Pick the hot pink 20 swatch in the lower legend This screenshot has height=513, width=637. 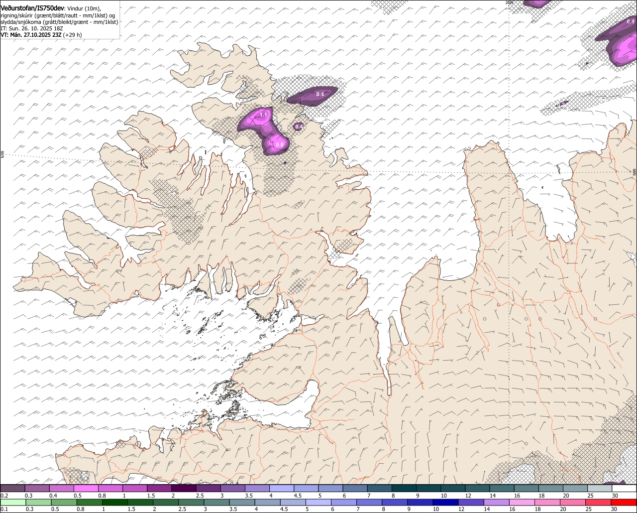(573, 502)
